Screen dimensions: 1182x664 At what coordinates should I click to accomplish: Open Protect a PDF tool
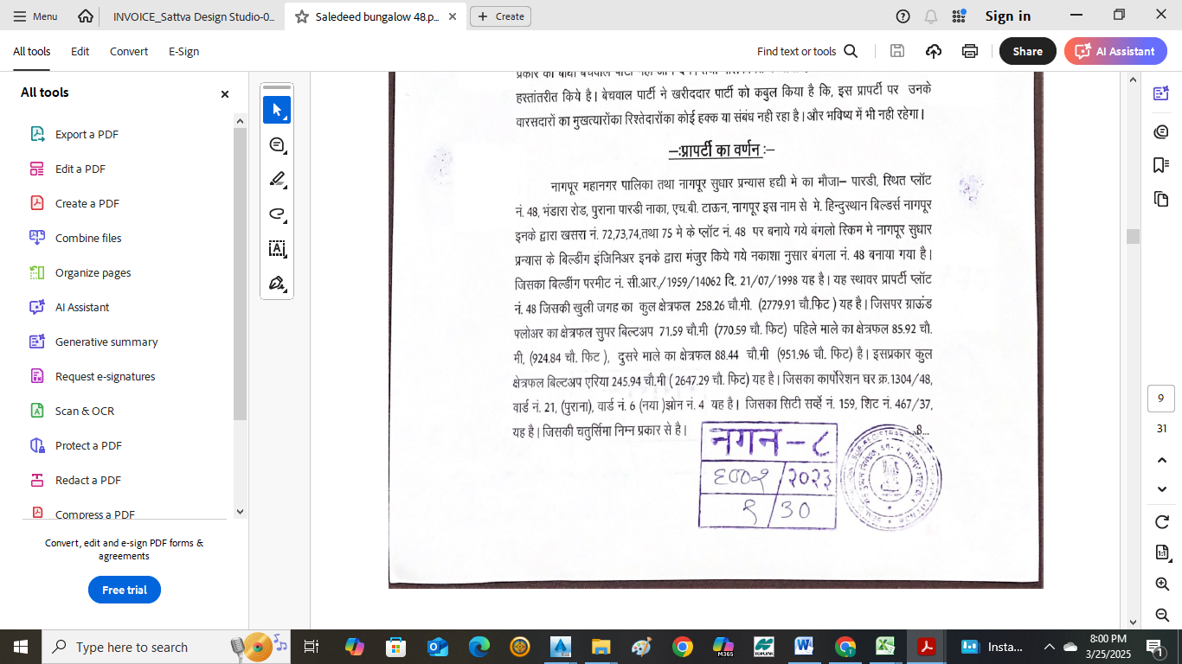(88, 445)
